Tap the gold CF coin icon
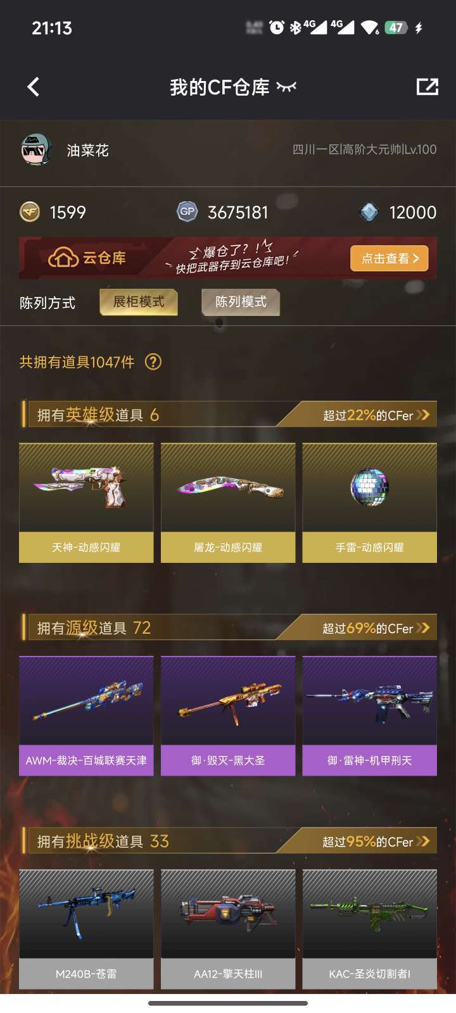Image resolution: width=456 pixels, height=1013 pixels. 30,212
